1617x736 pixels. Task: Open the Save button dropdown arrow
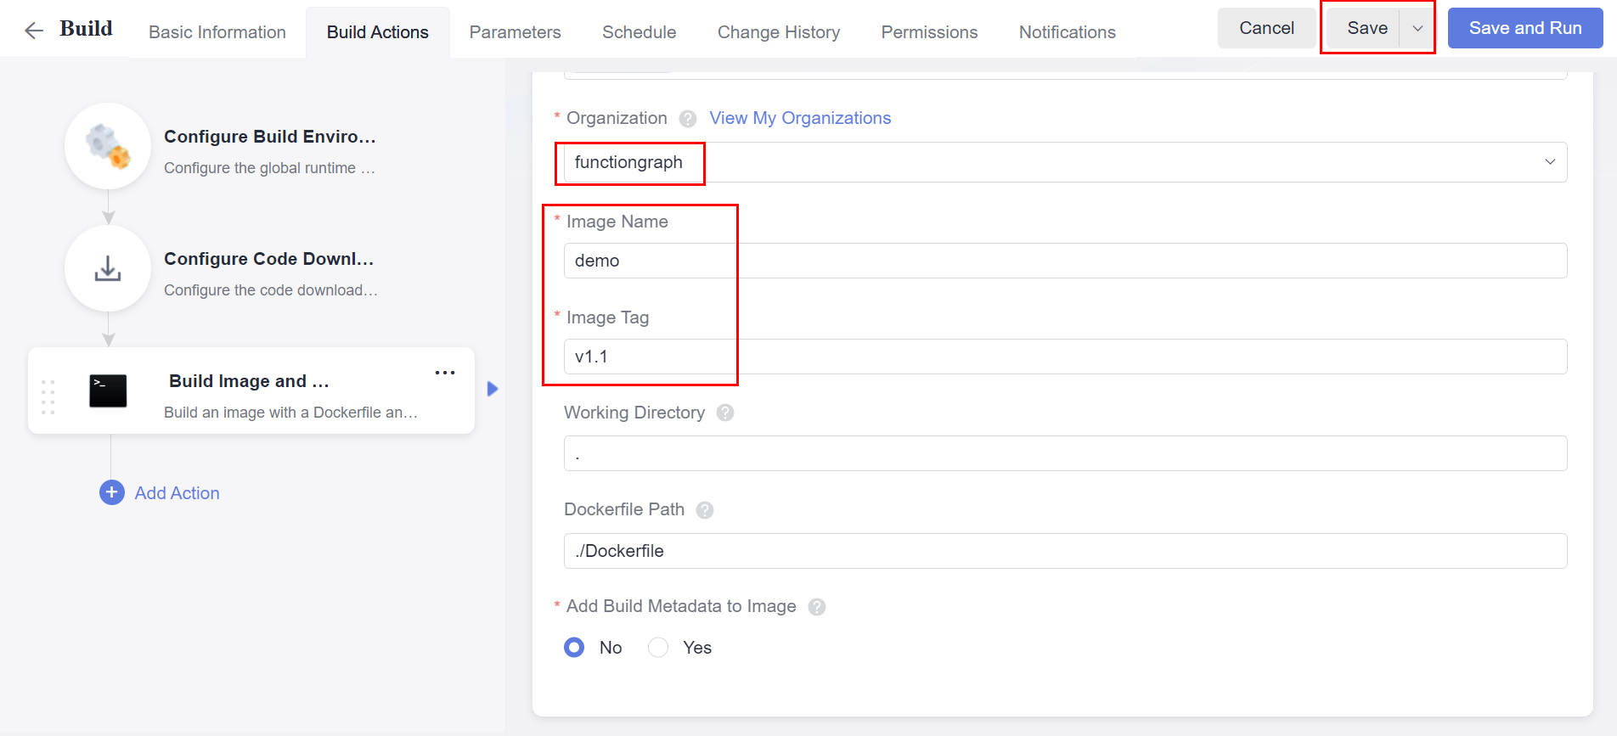[x=1417, y=28]
